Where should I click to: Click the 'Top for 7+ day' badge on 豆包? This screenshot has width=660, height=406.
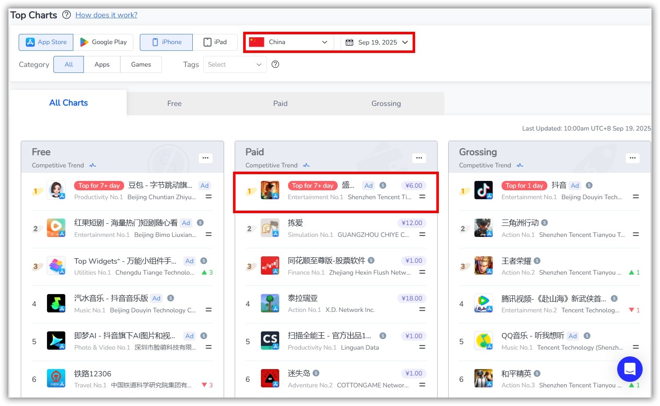tap(99, 186)
